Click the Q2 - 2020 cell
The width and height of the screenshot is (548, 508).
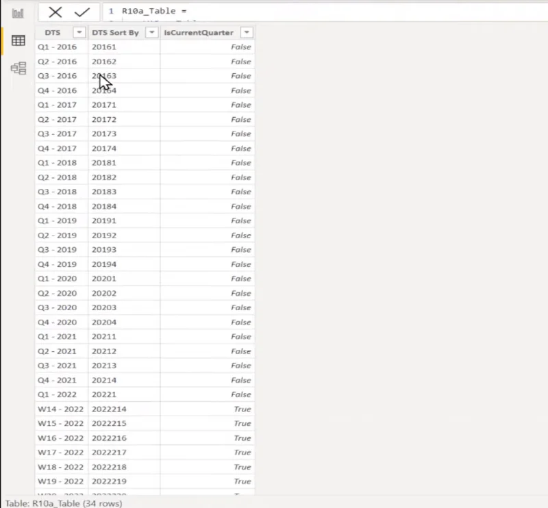pyautogui.click(x=62, y=294)
